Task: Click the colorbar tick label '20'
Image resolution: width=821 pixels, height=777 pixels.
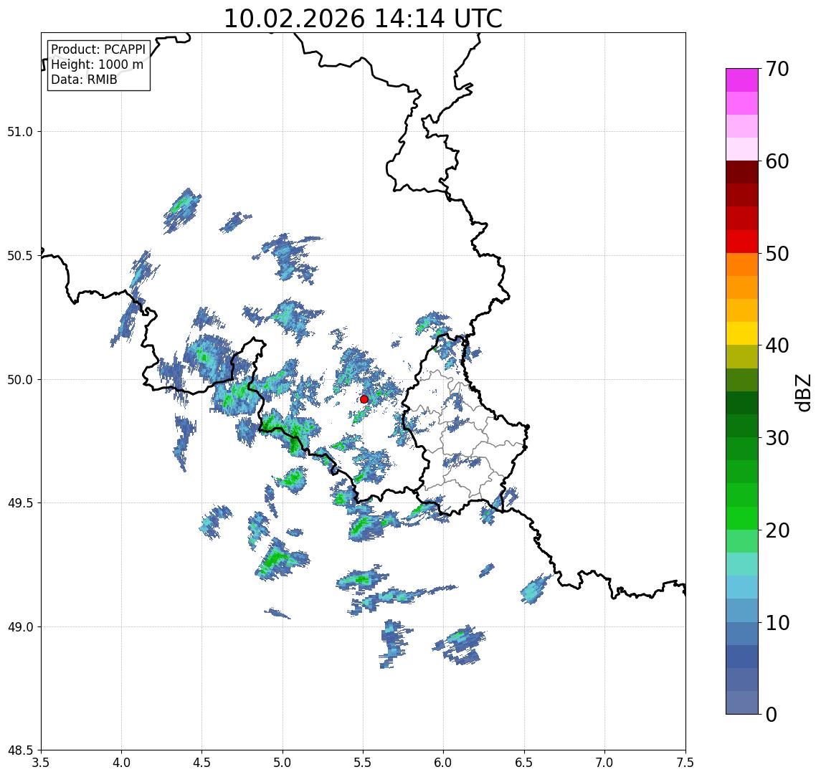Action: click(x=777, y=530)
